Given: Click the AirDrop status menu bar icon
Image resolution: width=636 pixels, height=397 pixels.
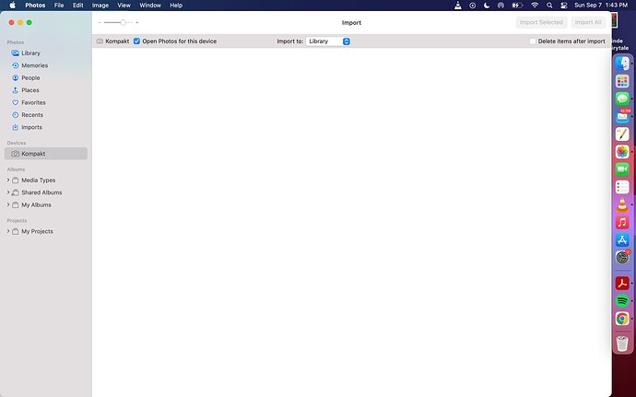Looking at the screenshot, I should 501,6.
